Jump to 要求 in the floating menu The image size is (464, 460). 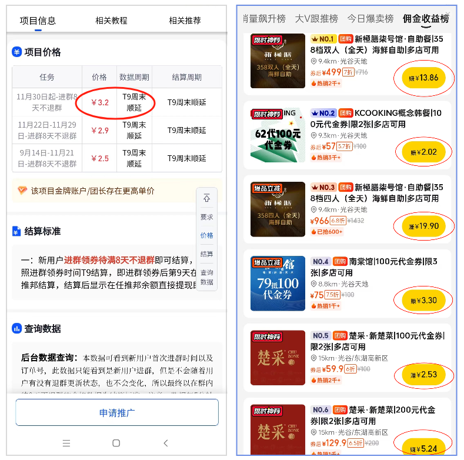(206, 217)
